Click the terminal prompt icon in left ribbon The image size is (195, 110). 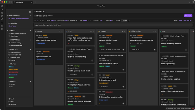[2, 23]
